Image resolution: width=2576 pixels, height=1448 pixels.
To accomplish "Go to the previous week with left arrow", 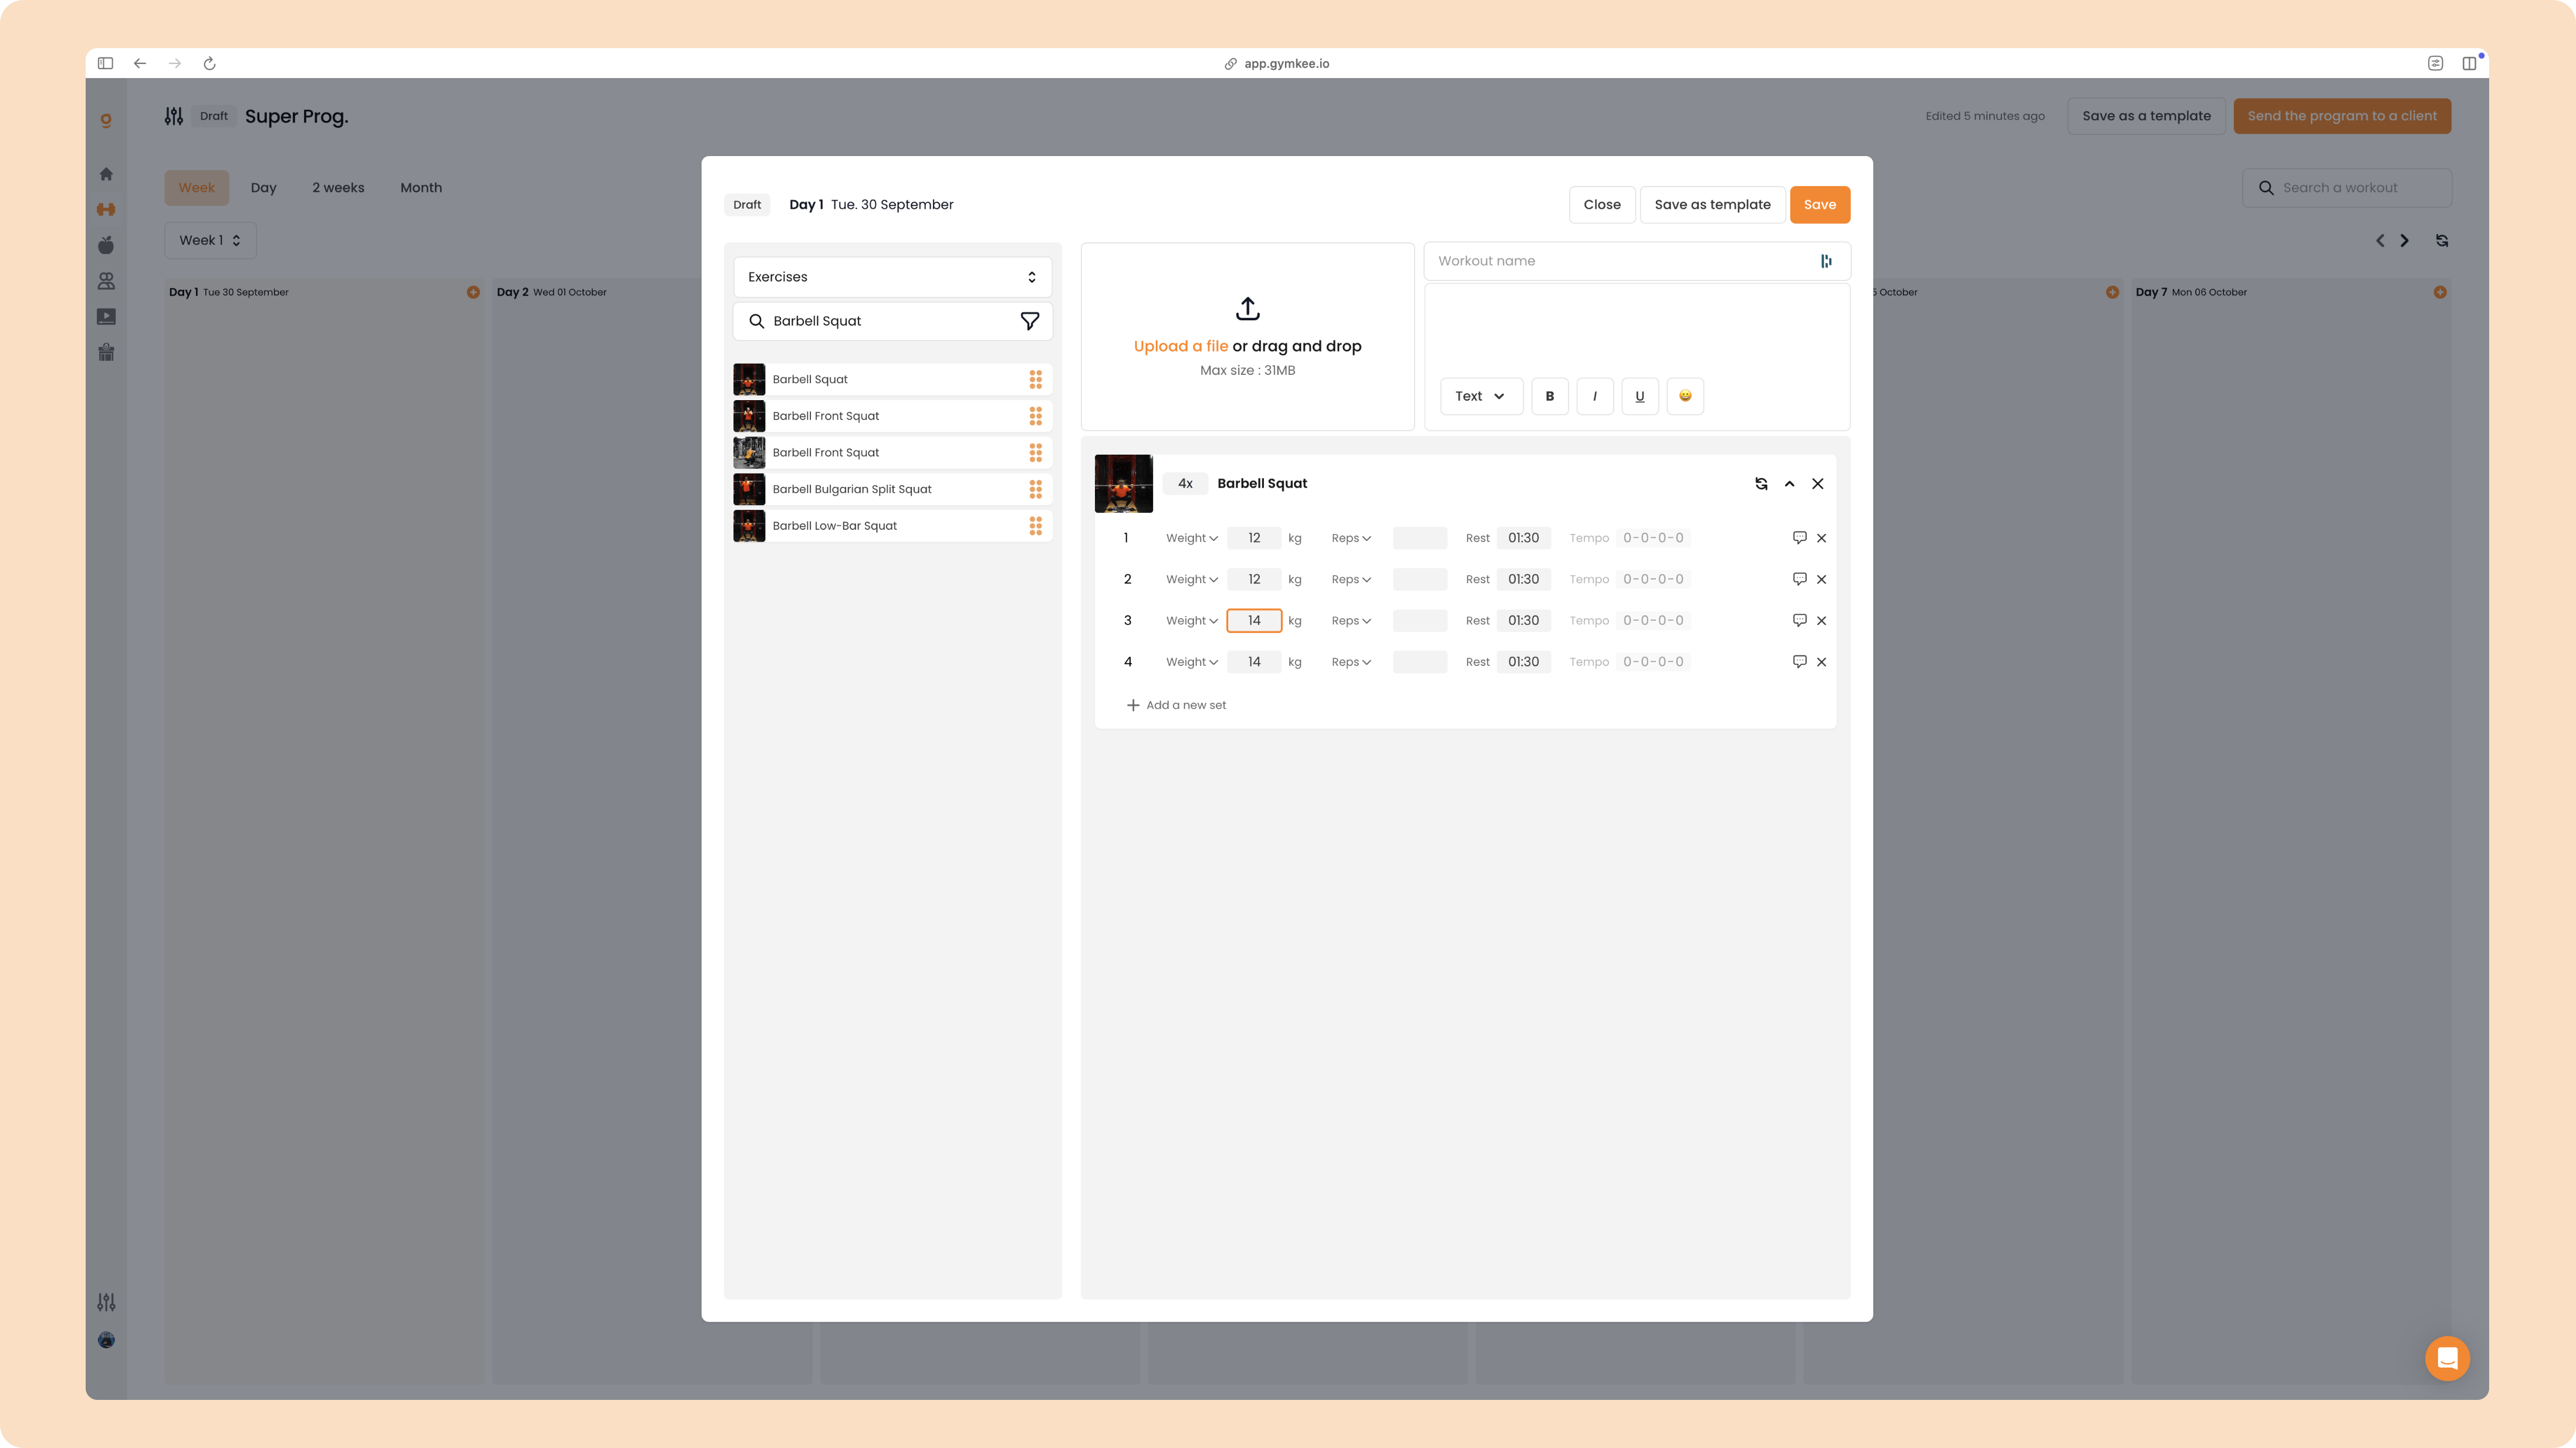I will click(2380, 241).
